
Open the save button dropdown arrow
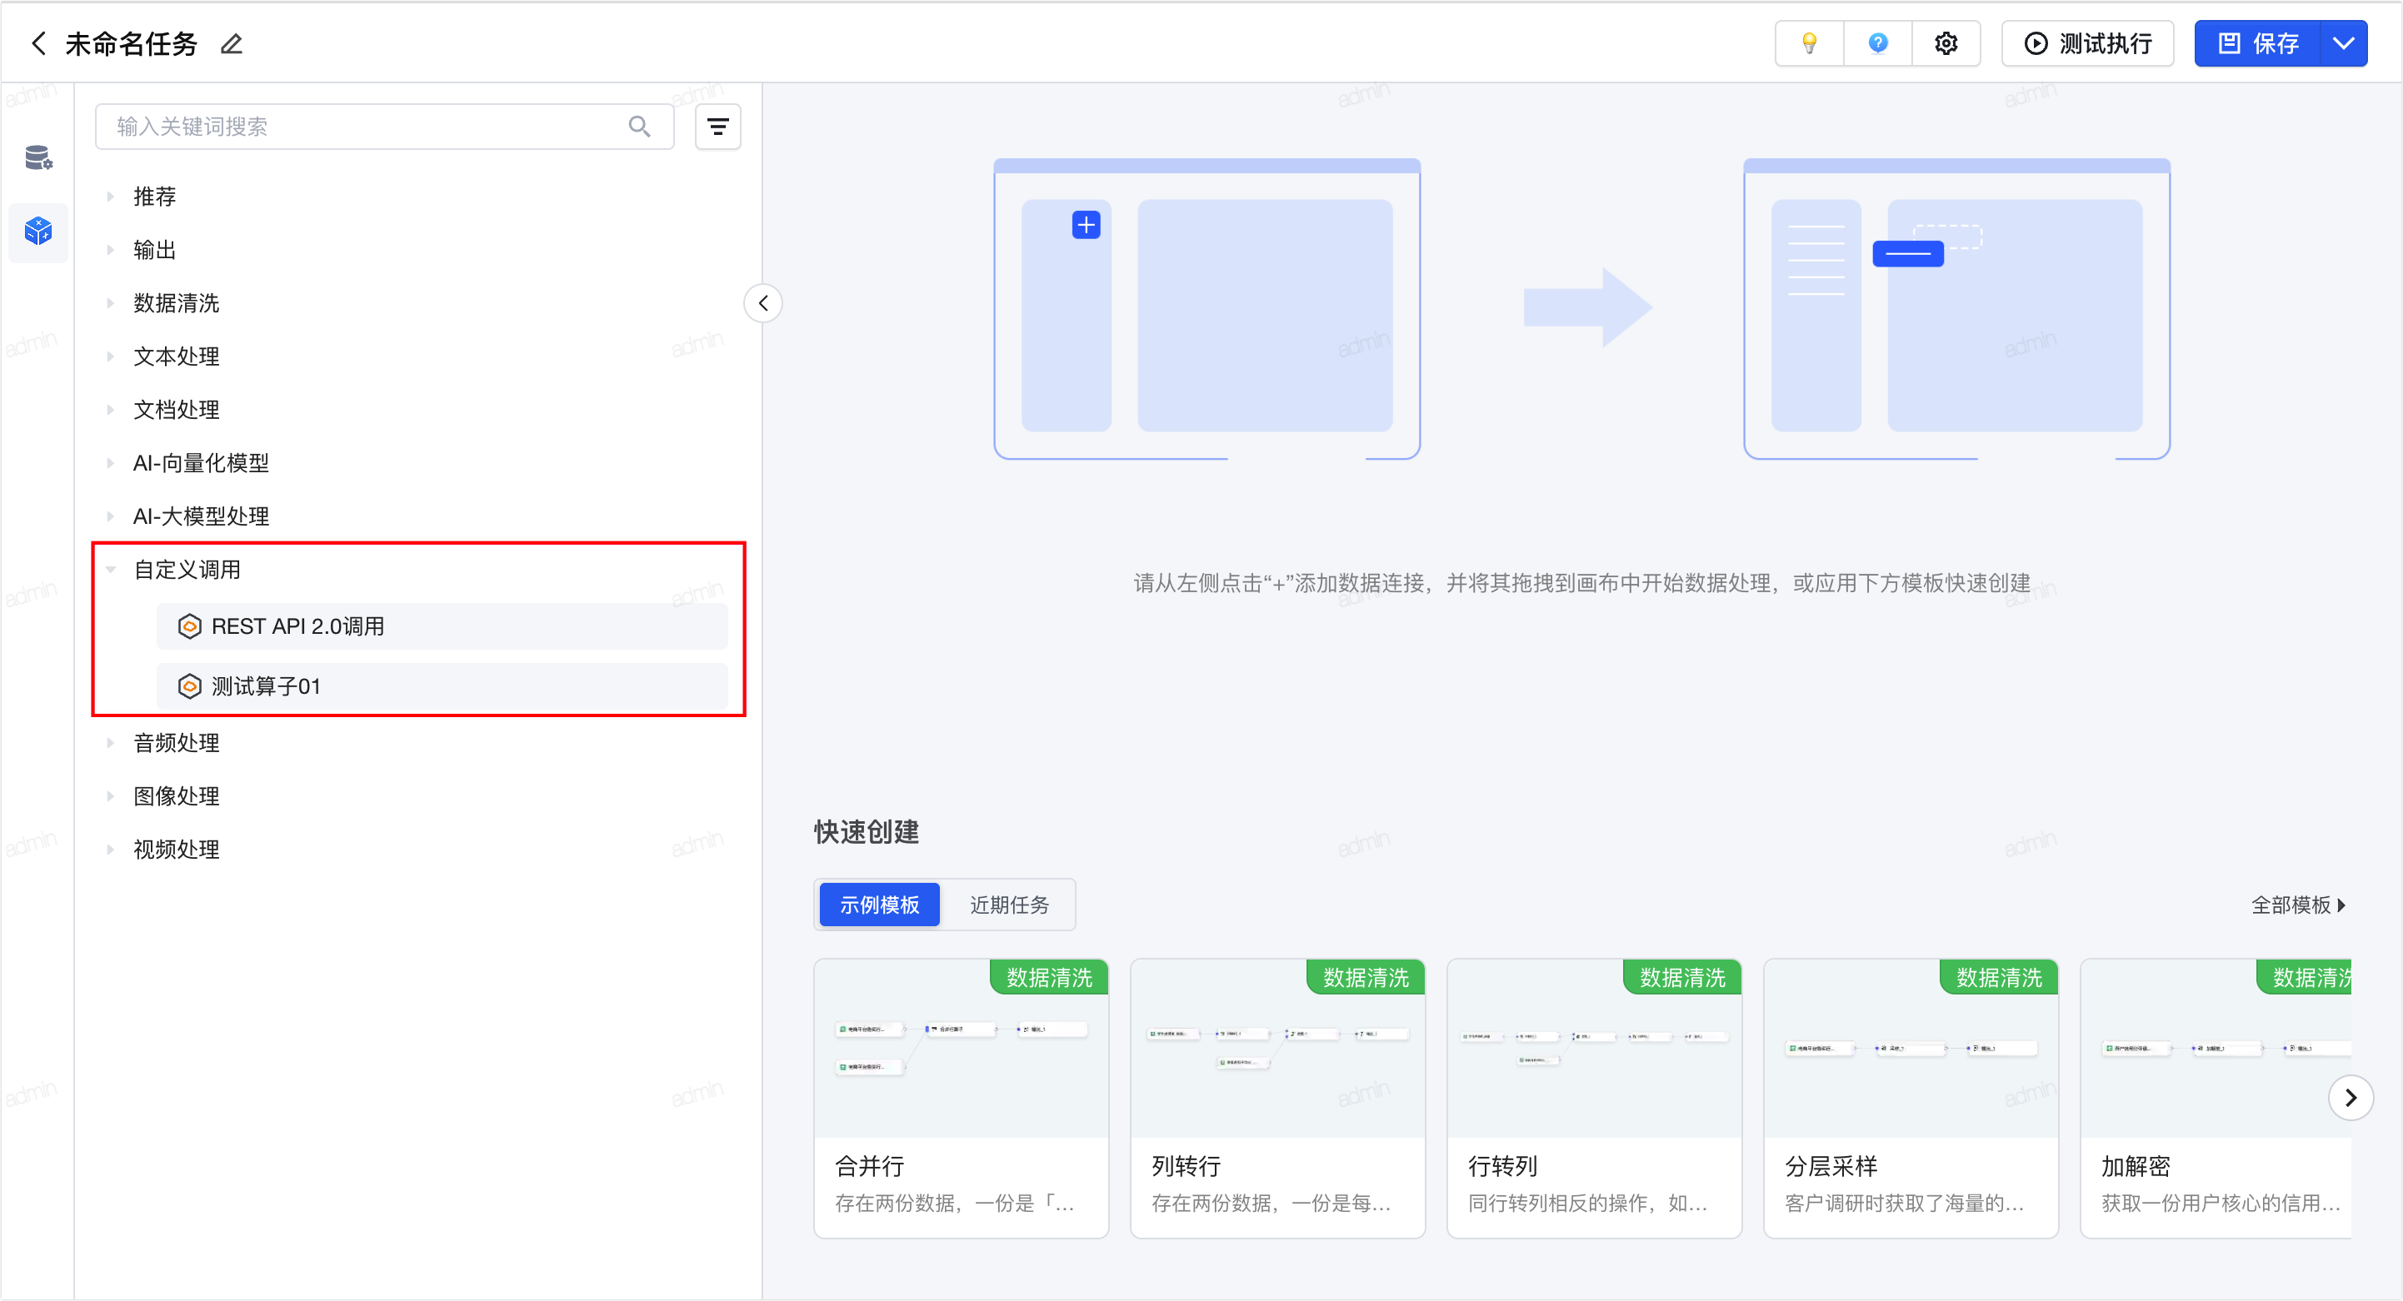(x=2343, y=44)
